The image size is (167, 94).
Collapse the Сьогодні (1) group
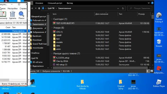coord(52,19)
